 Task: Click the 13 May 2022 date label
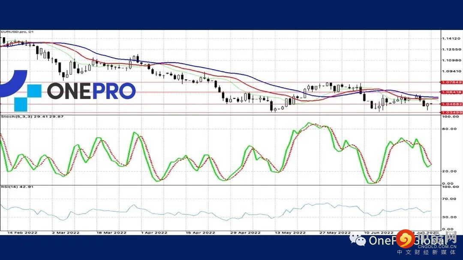(290, 233)
